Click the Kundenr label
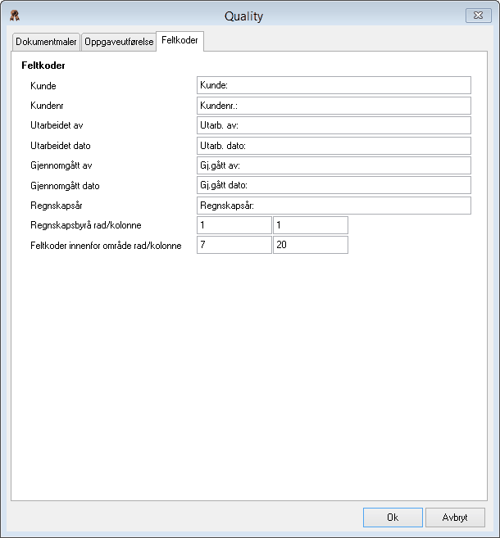 click(x=47, y=106)
